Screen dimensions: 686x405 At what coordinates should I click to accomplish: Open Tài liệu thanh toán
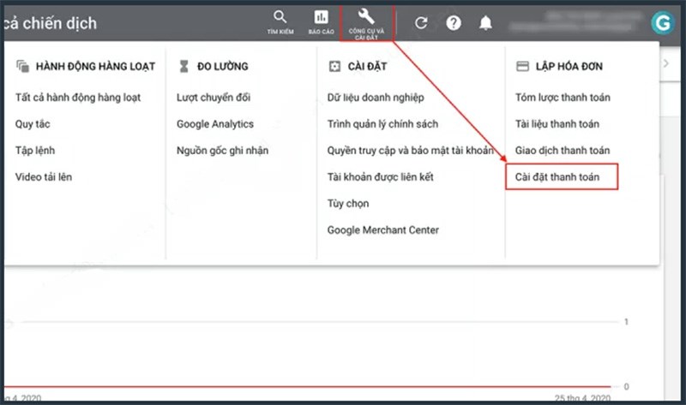557,124
